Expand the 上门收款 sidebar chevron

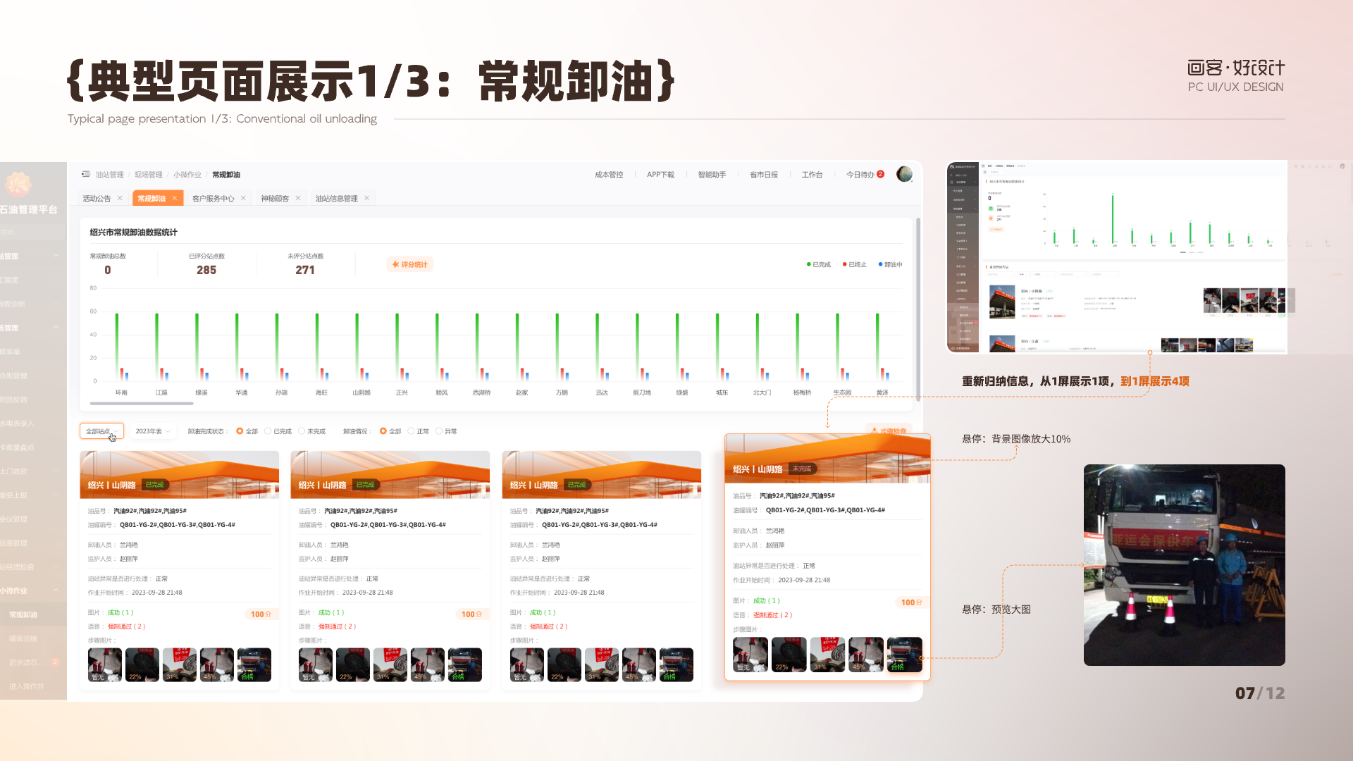point(56,471)
